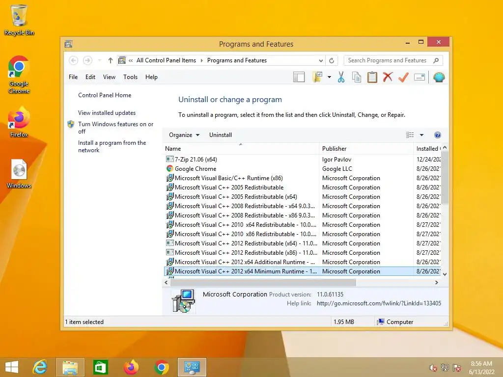Screen dimensions: 503x377
Task: Expand the address bar history dropdown
Action: 321,60
